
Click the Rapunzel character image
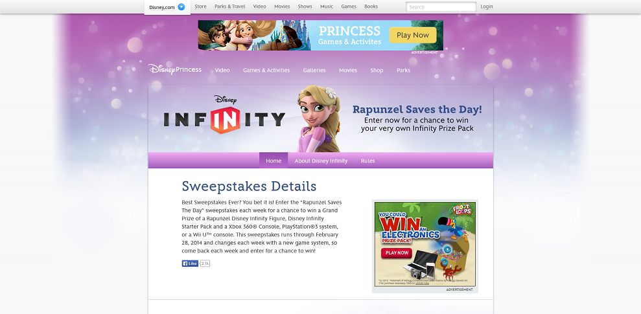pyautogui.click(x=319, y=118)
